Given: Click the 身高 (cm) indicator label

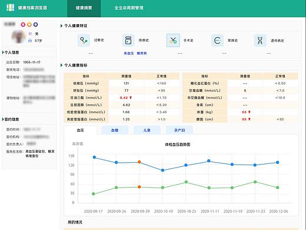Looking at the screenshot, I should click(x=205, y=105).
